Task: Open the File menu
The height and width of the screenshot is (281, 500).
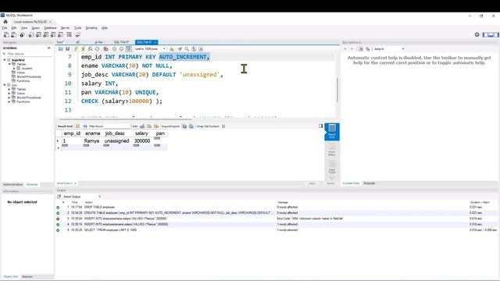Action: click(5, 28)
